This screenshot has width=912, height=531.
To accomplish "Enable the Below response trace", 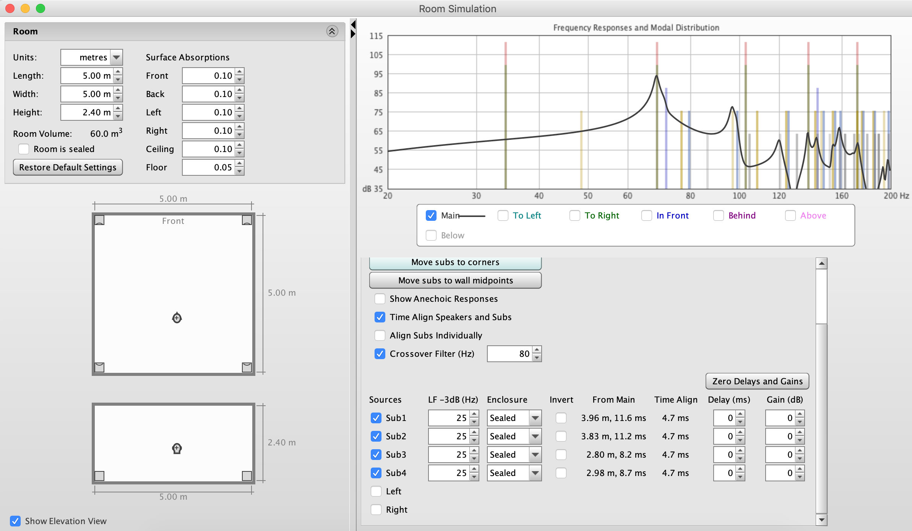I will [x=431, y=235].
